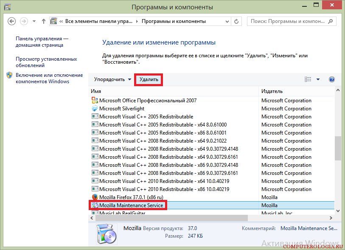The image size is (345, 250).
Task: Open view installed updates link
Action: pos(46,62)
